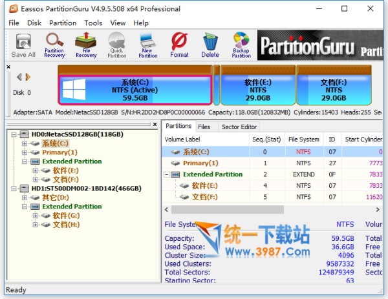Click the PartitionGuru banner image

320,45
